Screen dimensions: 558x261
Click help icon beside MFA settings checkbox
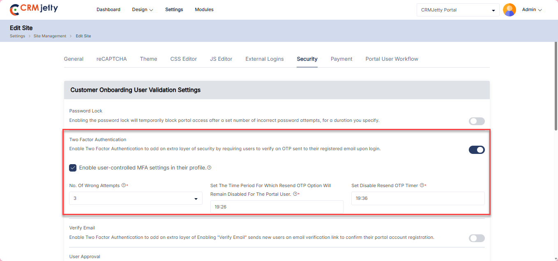[209, 167]
